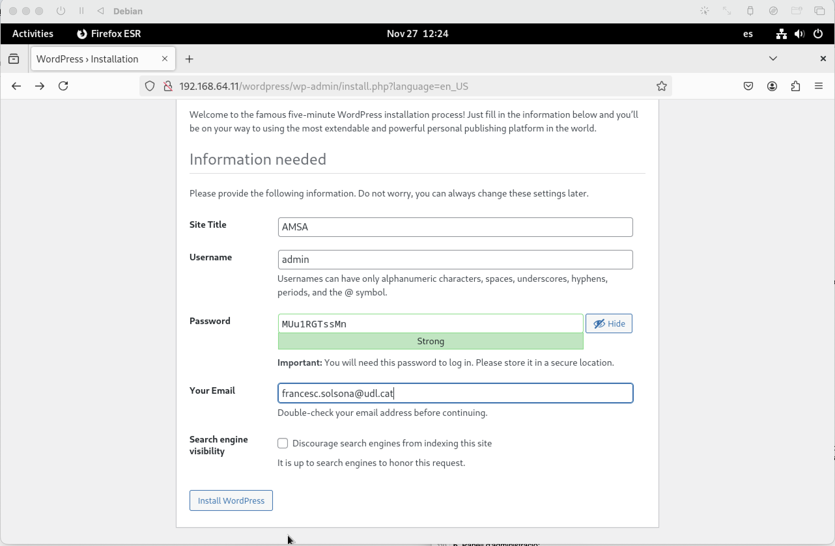Screen dimensions: 835x546
Task: Open the Firefox hamburger application menu
Action: click(818, 86)
